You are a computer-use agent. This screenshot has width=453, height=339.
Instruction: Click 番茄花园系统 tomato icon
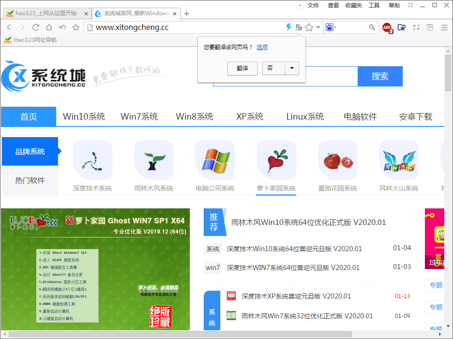coord(338,160)
